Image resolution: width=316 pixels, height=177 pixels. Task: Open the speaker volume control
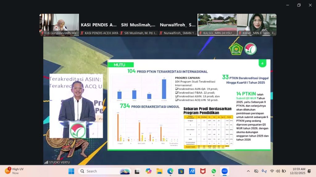278,171
